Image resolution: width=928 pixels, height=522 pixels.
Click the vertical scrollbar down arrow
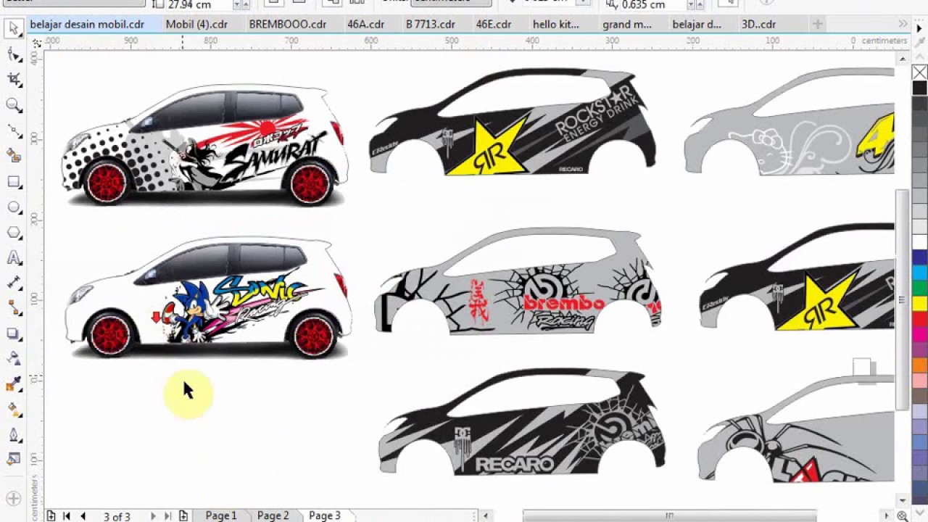pyautogui.click(x=902, y=500)
